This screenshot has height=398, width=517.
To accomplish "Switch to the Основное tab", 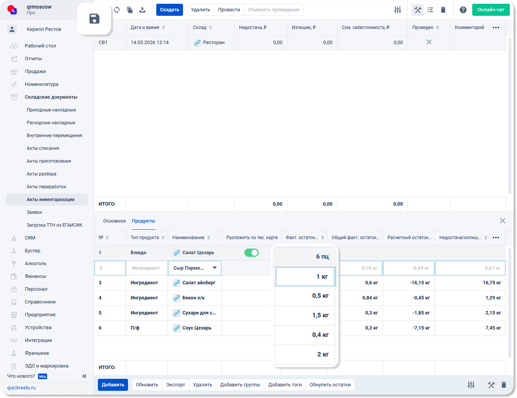I will tap(114, 221).
